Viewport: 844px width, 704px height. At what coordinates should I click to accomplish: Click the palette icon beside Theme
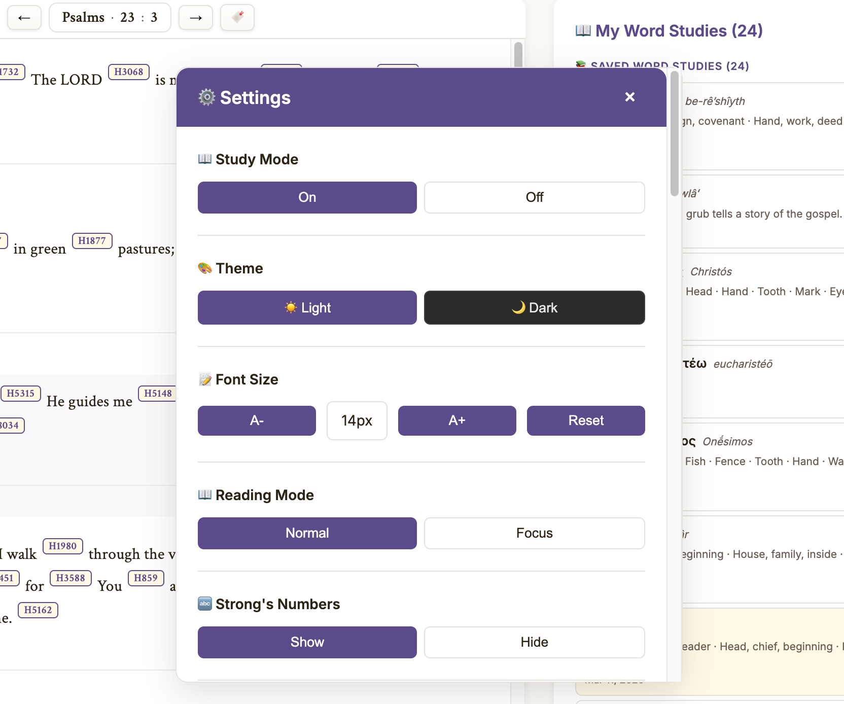coord(204,268)
